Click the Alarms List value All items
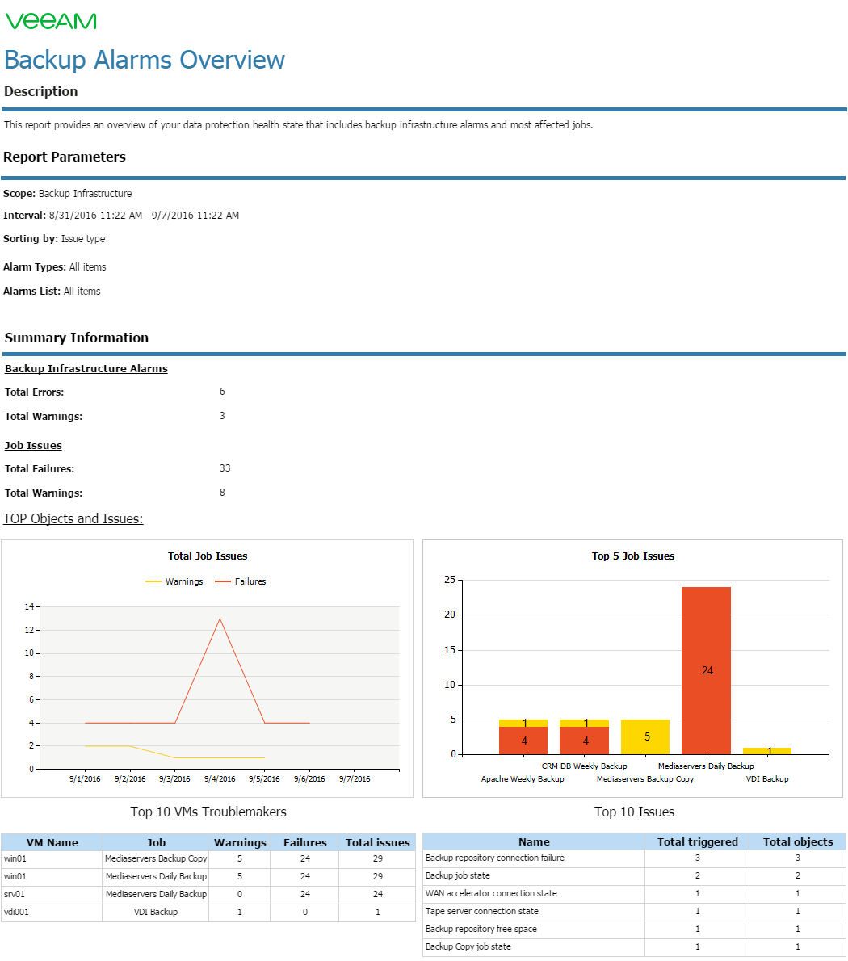 pyautogui.click(x=82, y=292)
